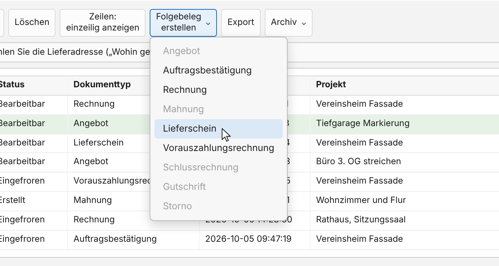Click the Löschen button
The width and height of the screenshot is (499, 266).
click(x=32, y=23)
